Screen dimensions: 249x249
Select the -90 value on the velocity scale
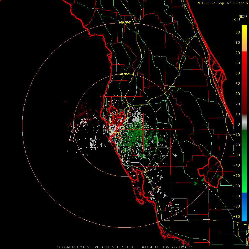(x=237, y=217)
